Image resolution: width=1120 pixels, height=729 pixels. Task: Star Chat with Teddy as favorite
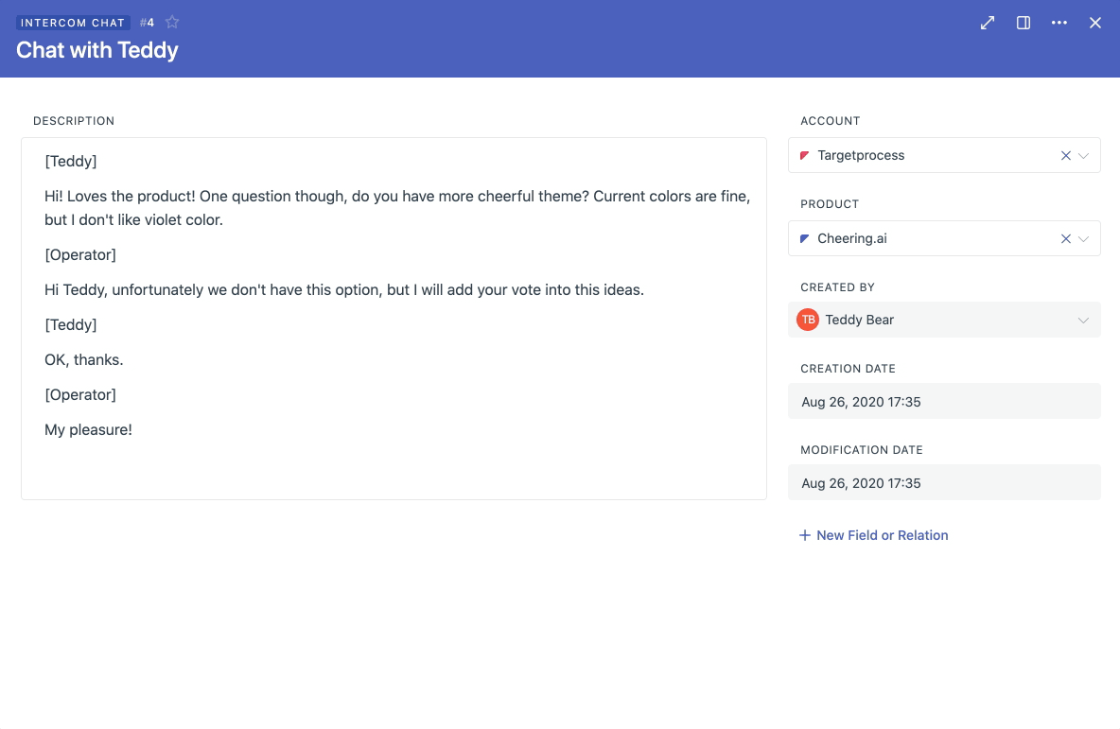click(x=172, y=22)
